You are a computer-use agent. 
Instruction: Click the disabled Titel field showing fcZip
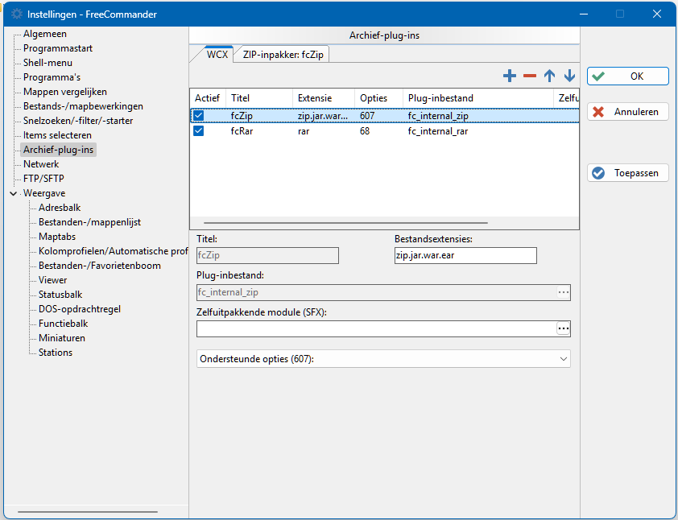(267, 255)
